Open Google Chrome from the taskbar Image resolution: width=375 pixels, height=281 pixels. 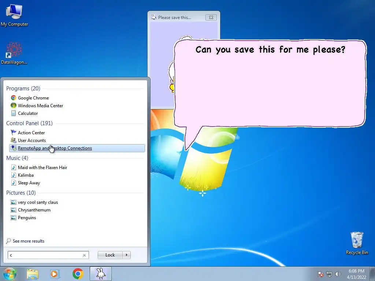click(x=78, y=274)
